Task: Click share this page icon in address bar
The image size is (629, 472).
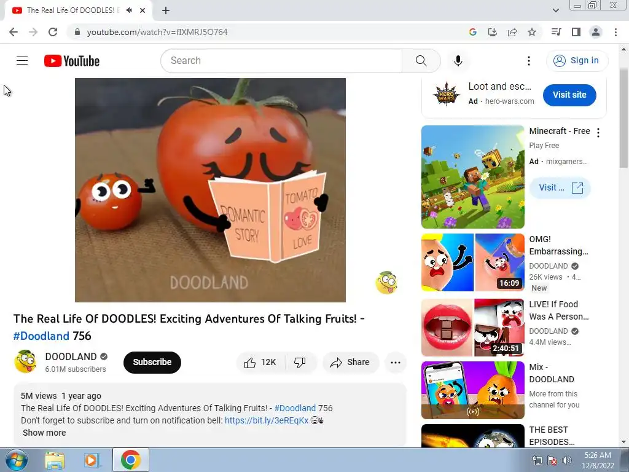Action: 512,32
